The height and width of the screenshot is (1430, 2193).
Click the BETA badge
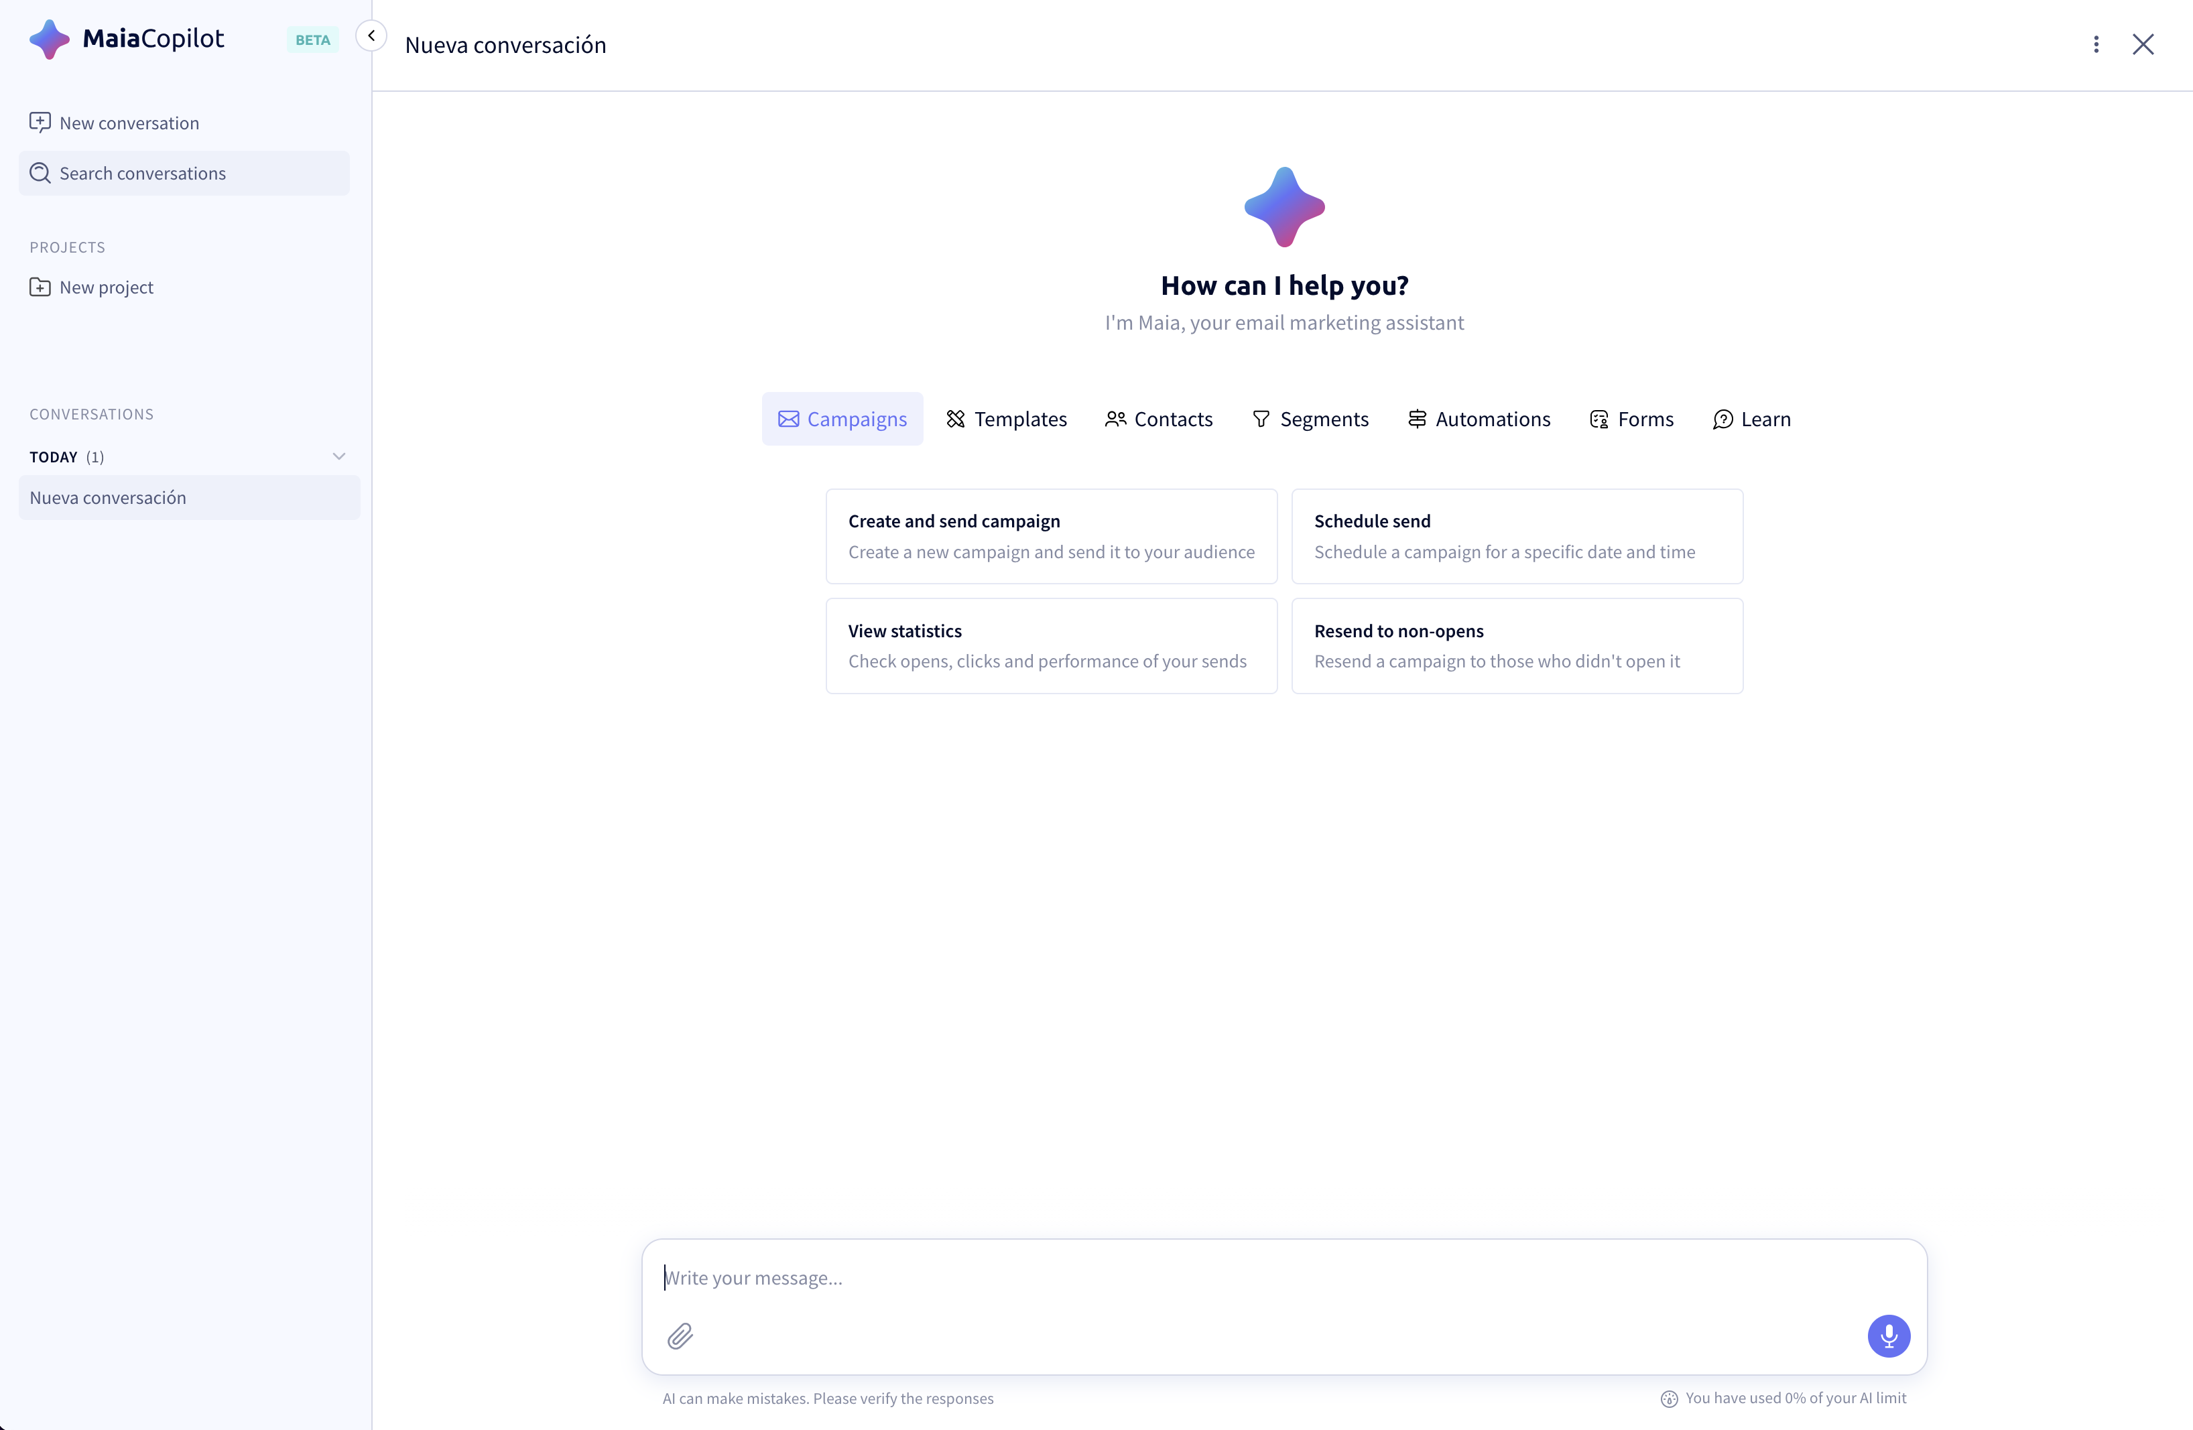pyautogui.click(x=313, y=40)
